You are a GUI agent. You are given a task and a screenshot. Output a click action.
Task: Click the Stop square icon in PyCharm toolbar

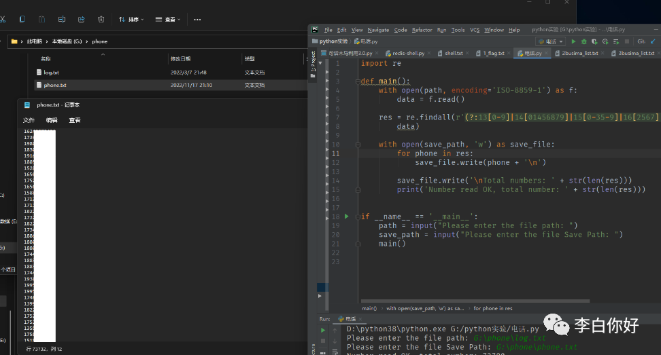(627, 41)
